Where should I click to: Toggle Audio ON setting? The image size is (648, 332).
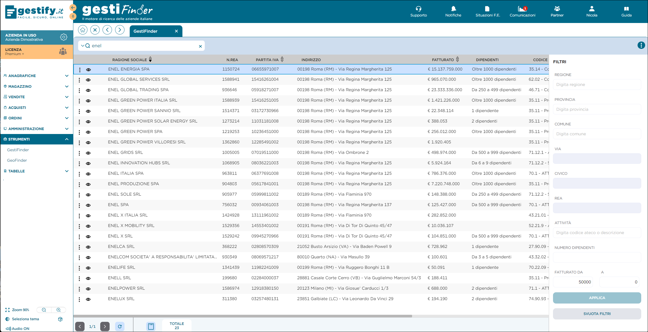pyautogui.click(x=17, y=329)
